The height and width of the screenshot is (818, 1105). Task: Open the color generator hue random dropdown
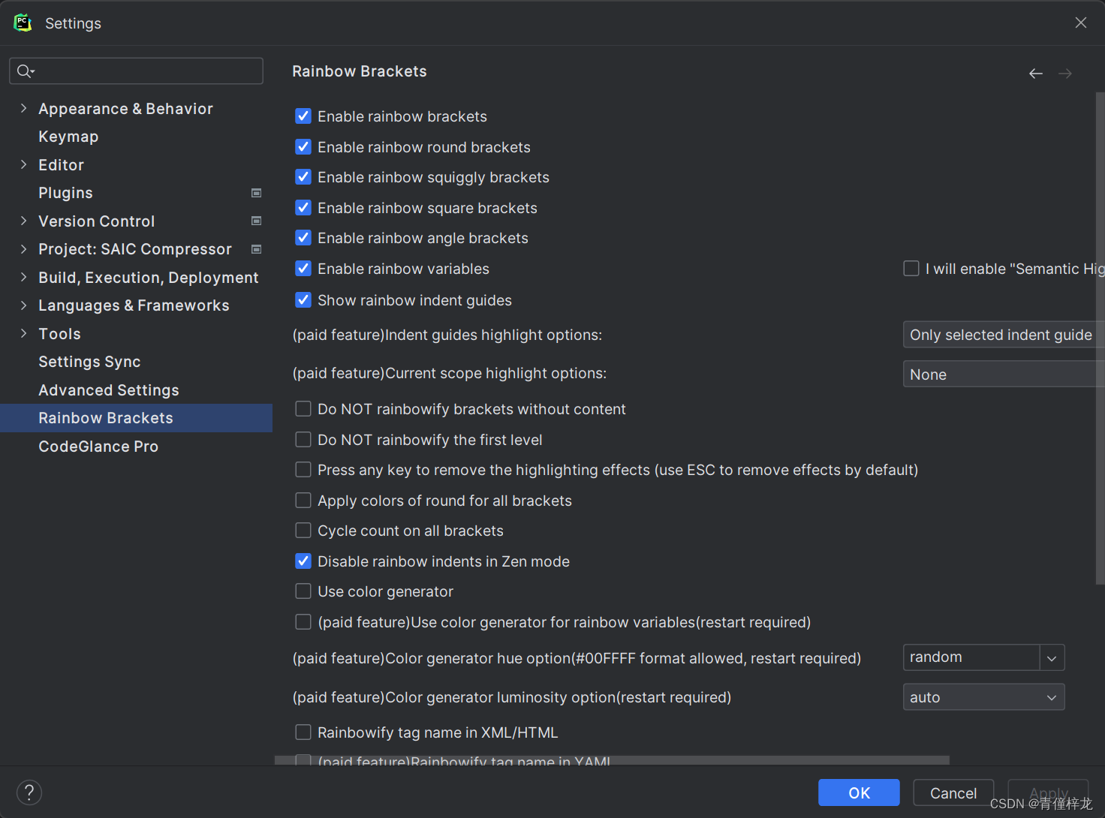tap(1051, 657)
